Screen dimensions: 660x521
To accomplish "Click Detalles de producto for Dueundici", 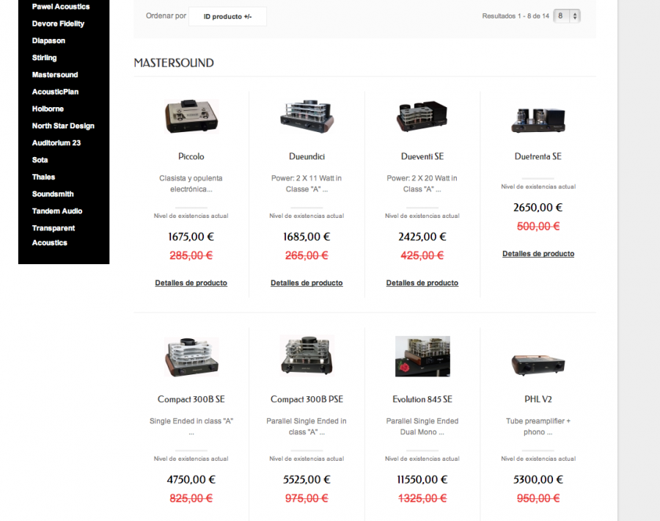I will click(307, 283).
